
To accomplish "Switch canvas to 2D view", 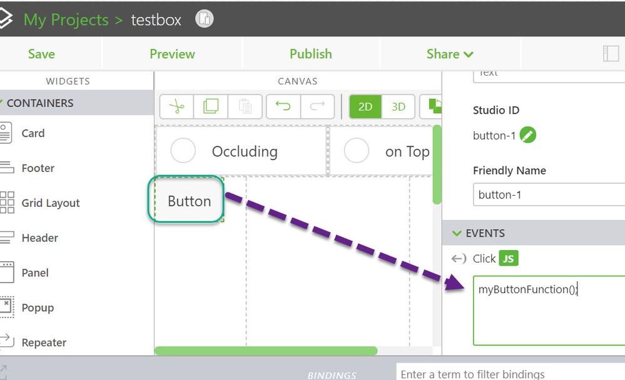I will tap(365, 107).
